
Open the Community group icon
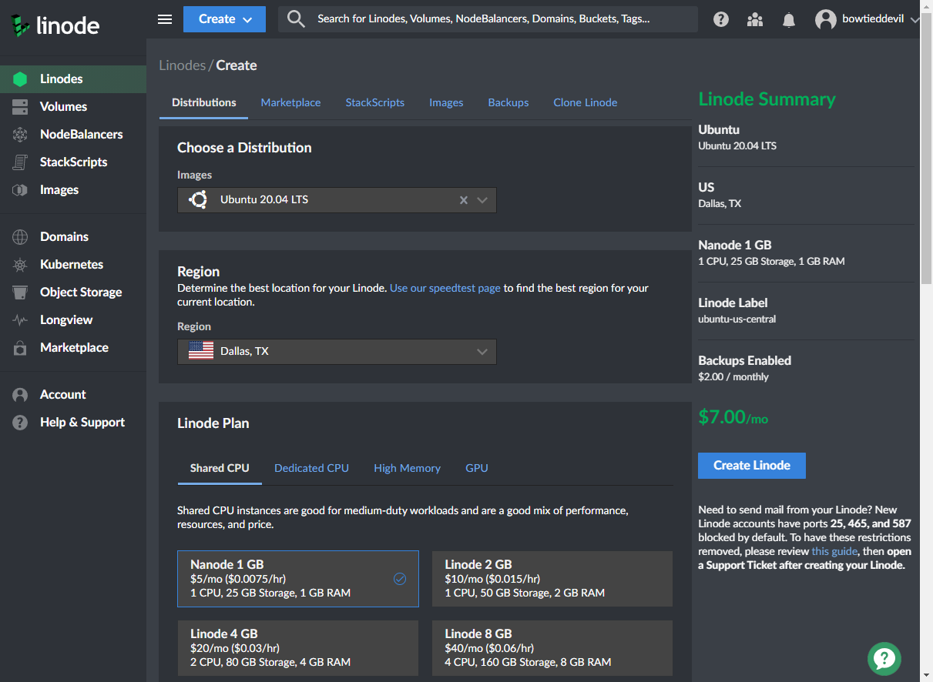[755, 19]
